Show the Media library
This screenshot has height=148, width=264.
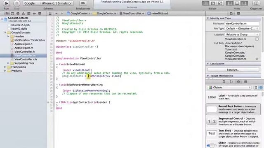point(246,82)
